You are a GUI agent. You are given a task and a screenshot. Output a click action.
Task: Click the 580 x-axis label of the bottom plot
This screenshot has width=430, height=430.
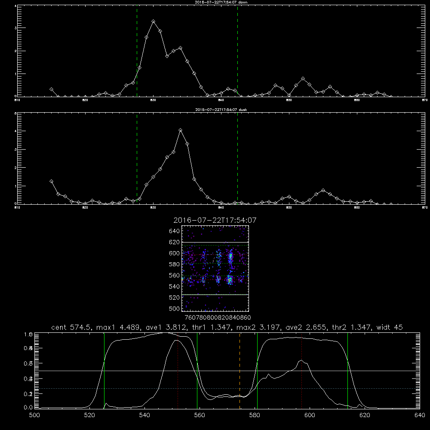pos(255,415)
